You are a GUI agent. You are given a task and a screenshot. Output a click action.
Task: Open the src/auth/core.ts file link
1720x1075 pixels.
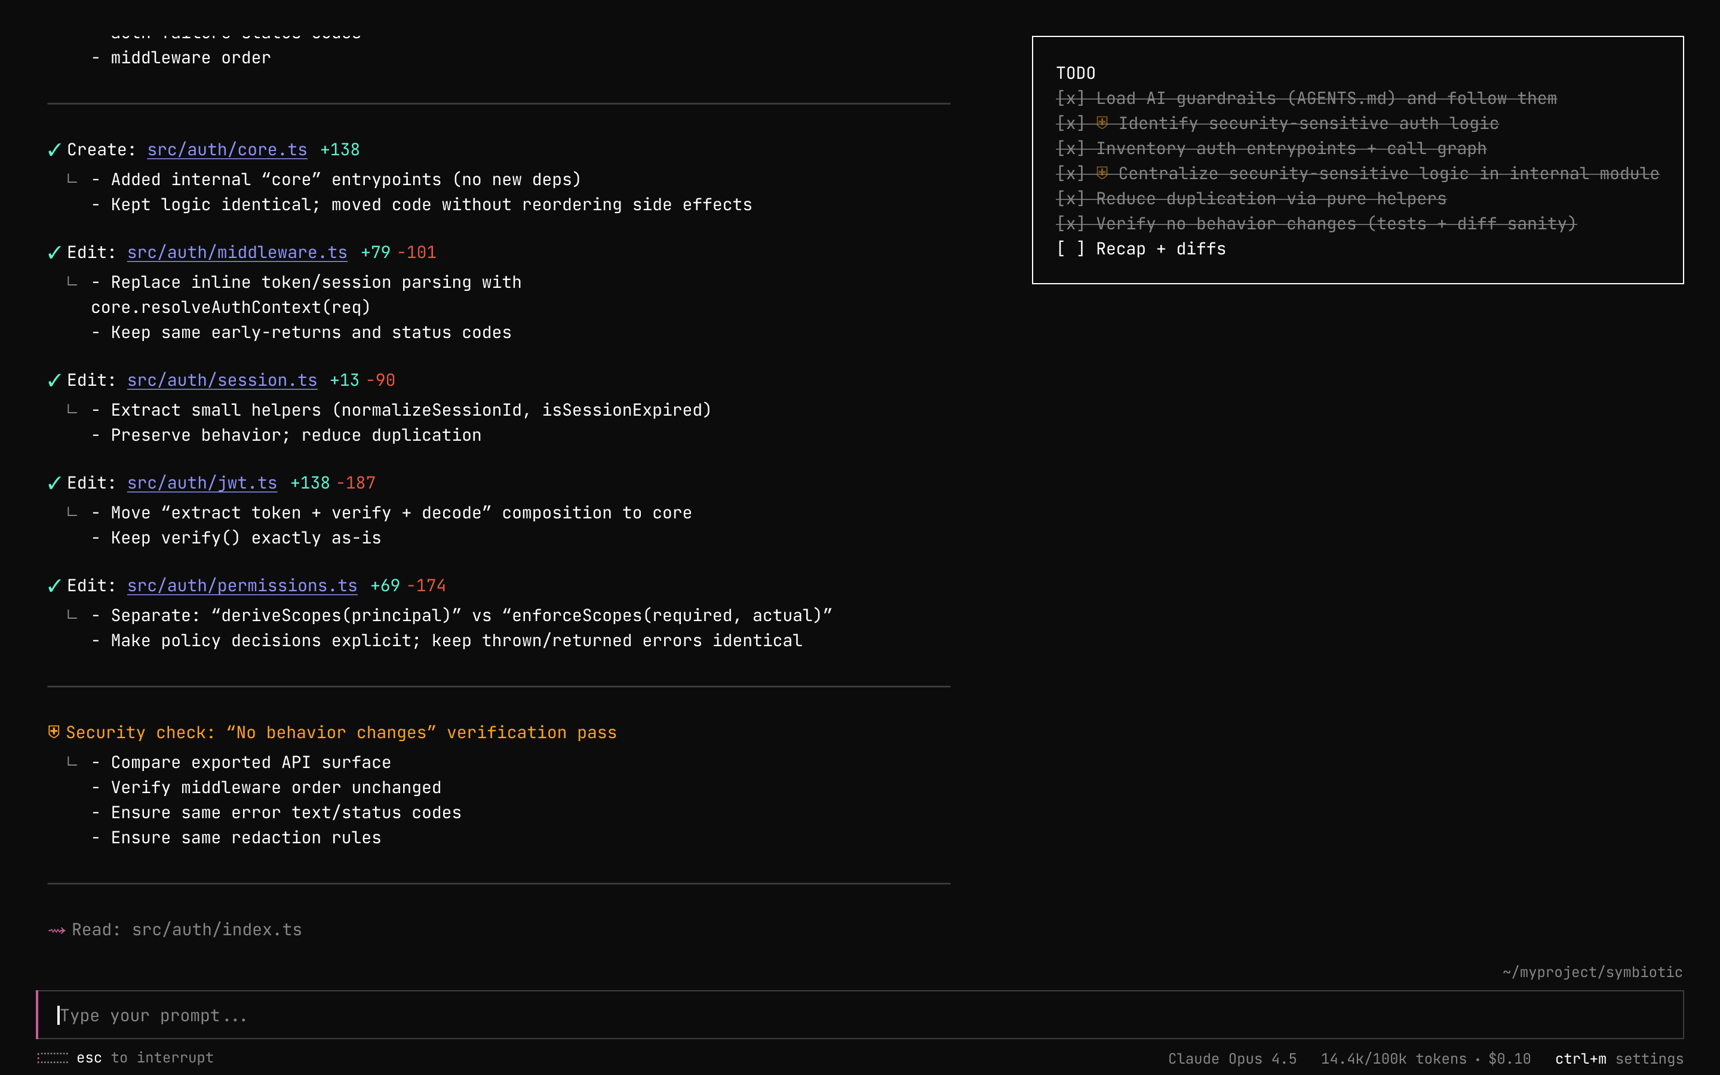click(x=227, y=150)
